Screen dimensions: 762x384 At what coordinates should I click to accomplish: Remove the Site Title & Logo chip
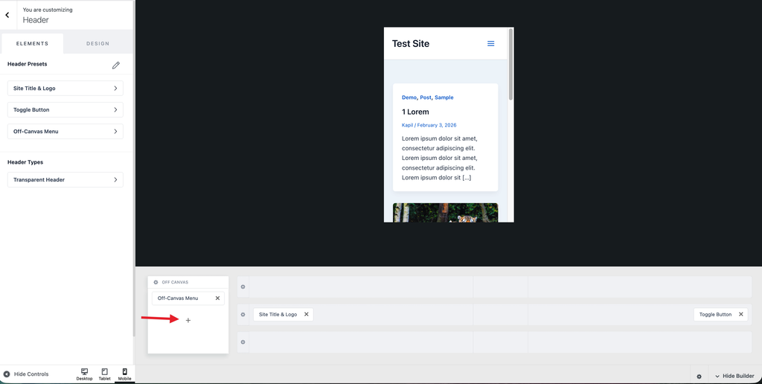pyautogui.click(x=306, y=315)
